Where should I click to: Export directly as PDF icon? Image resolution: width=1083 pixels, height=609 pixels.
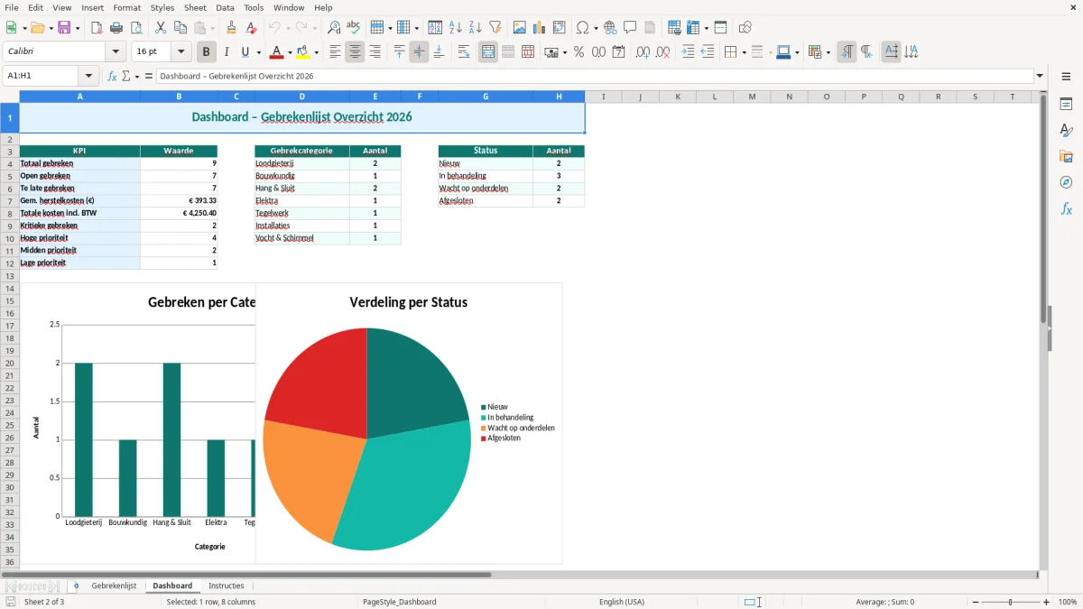[97, 28]
